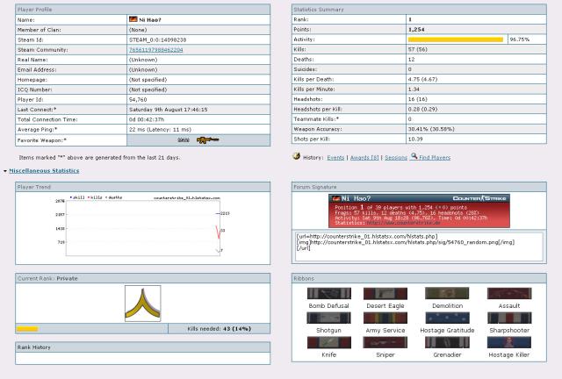This screenshot has width=562, height=379.
Task: Collapse the Miscellaneous Statistics section arrow
Action: tap(5, 170)
